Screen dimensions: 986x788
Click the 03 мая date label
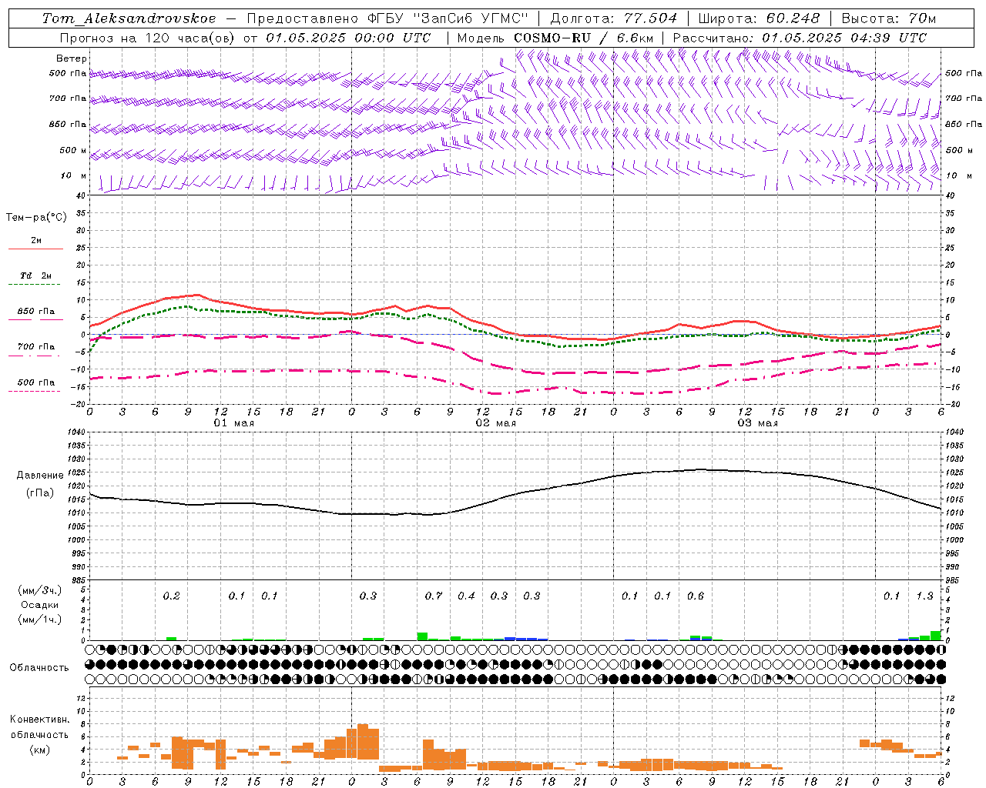tap(757, 423)
